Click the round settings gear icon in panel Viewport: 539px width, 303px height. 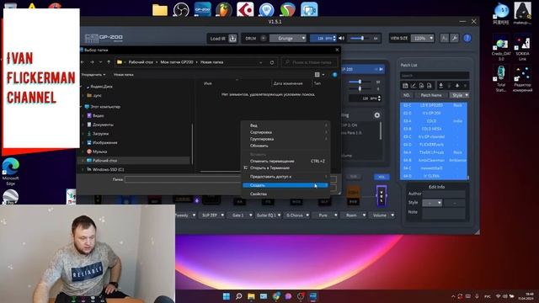tap(377, 115)
